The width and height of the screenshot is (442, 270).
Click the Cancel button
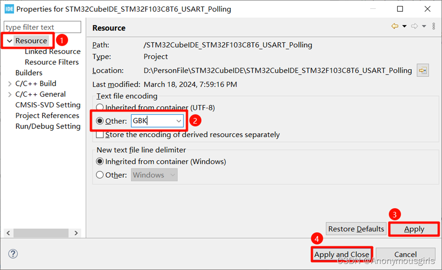click(x=405, y=254)
